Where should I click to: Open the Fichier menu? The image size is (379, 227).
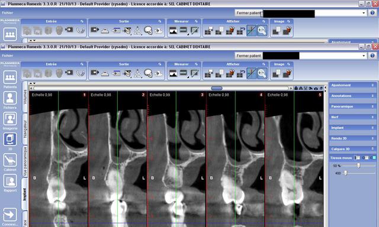tap(8, 56)
